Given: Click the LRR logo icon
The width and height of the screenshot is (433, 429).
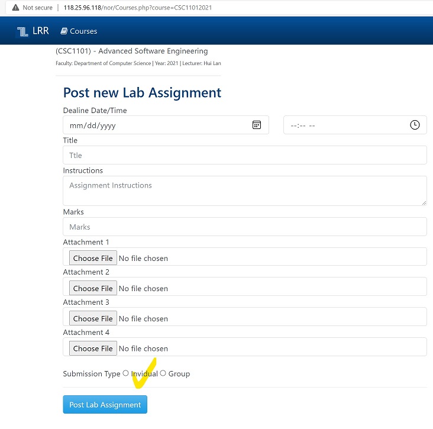Looking at the screenshot, I should [22, 31].
